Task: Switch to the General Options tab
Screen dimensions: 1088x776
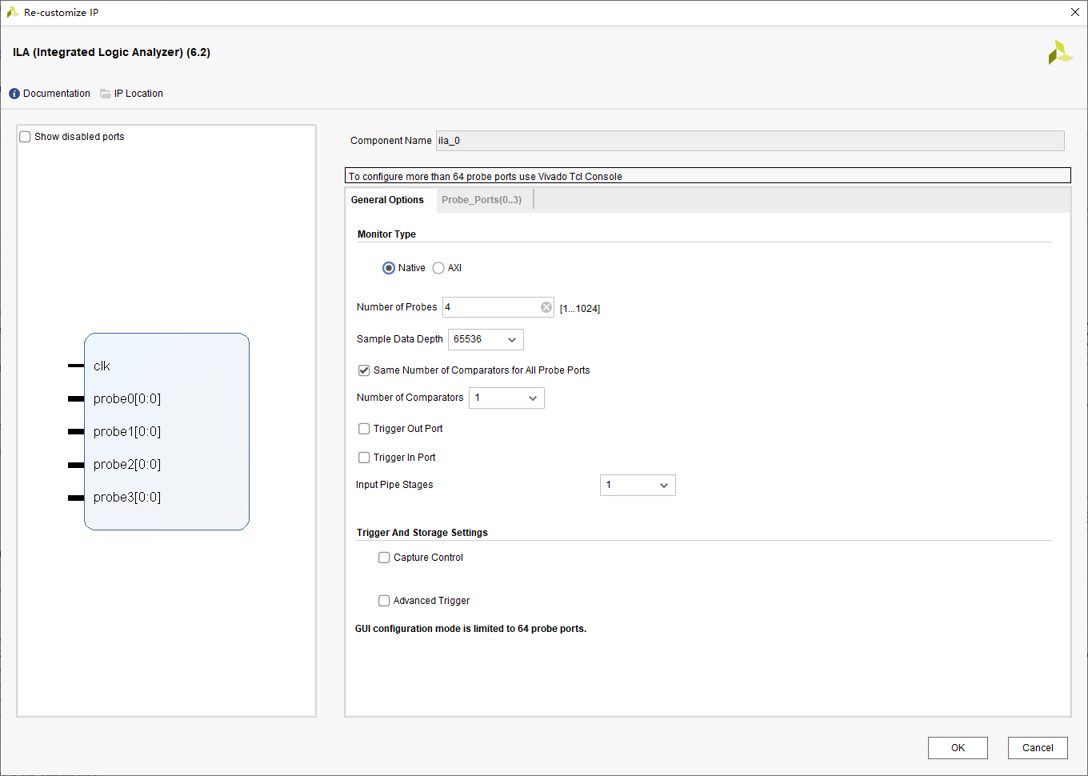Action: coord(387,200)
